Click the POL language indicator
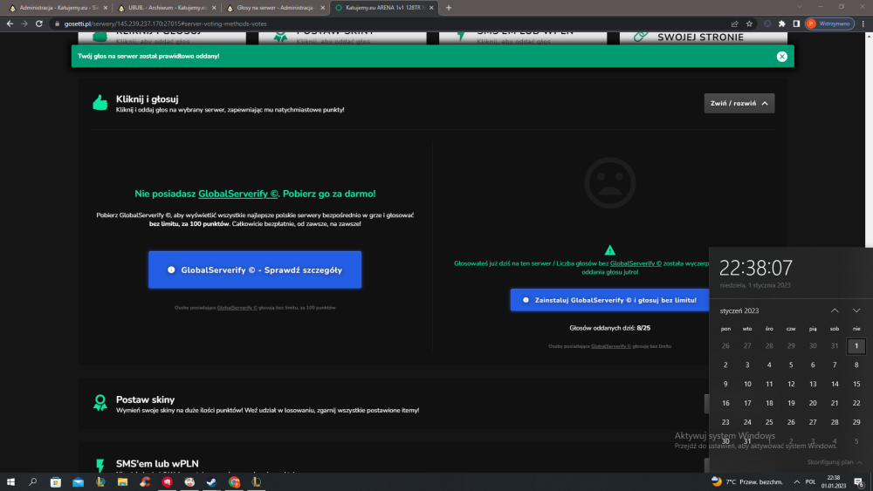873x491 pixels. pos(811,482)
